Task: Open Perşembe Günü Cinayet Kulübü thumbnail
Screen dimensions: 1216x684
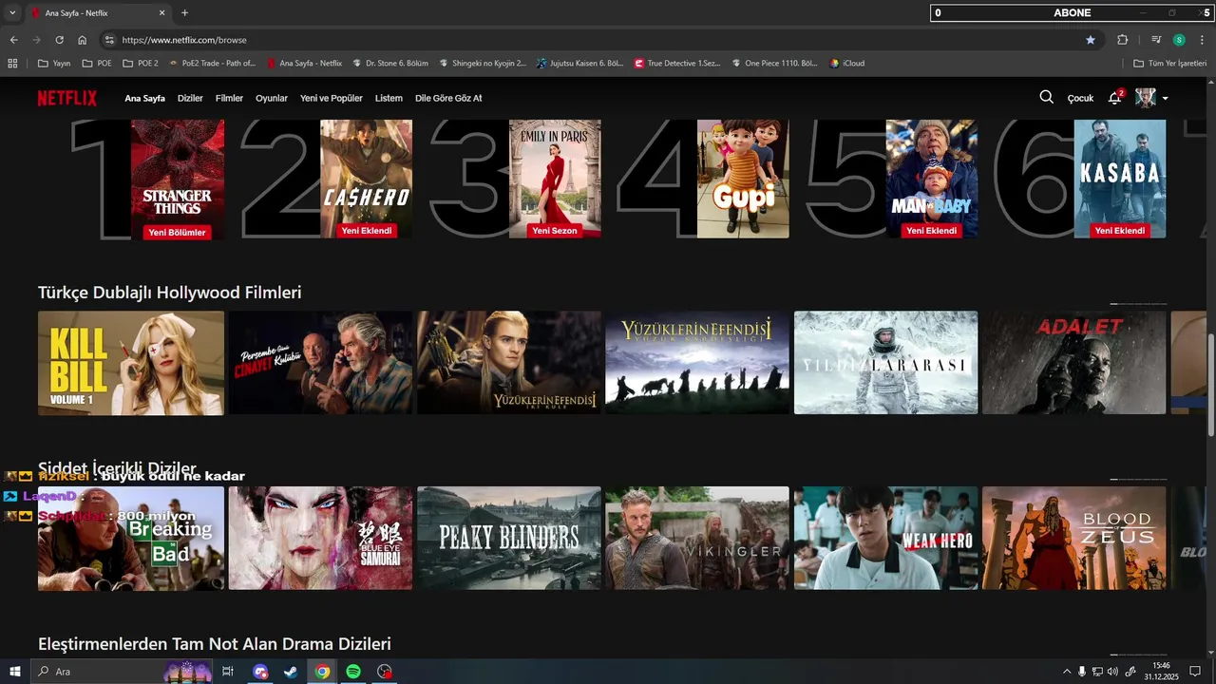Action: pos(320,363)
